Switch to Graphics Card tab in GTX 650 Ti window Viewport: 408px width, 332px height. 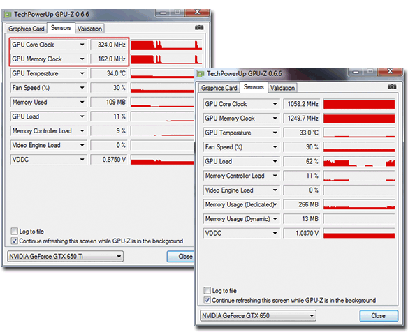coord(27,29)
